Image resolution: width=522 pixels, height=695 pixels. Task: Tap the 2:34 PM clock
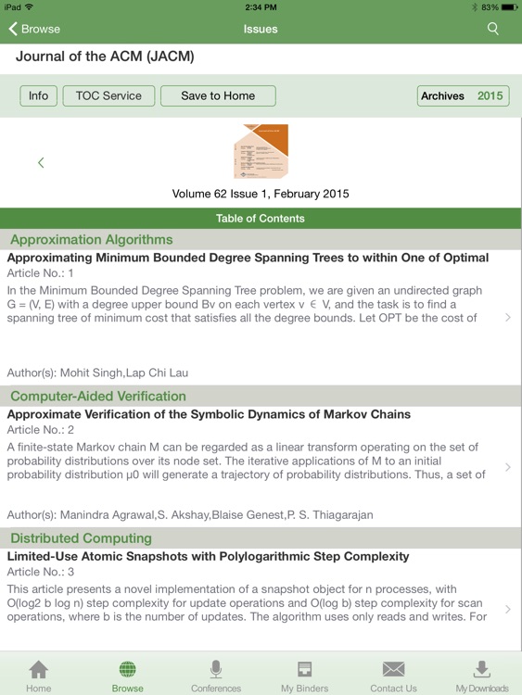pyautogui.click(x=261, y=7)
